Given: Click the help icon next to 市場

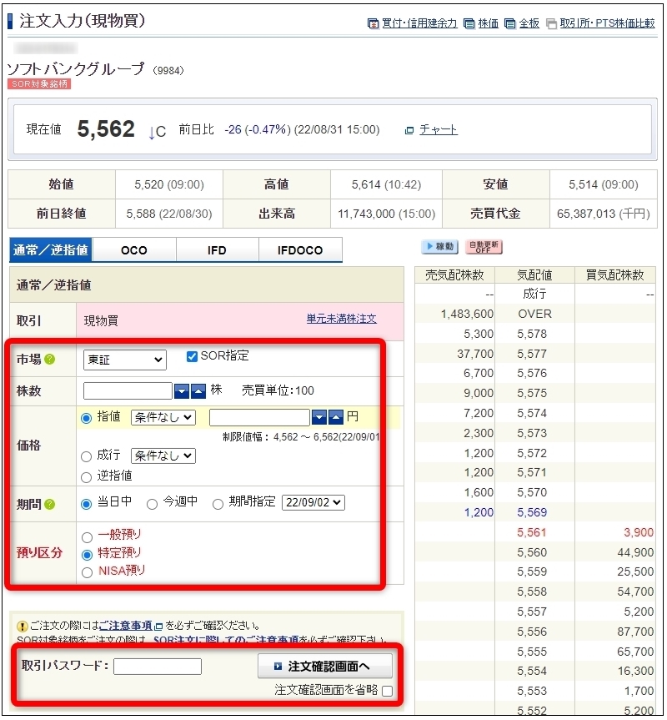Looking at the screenshot, I should [50, 359].
